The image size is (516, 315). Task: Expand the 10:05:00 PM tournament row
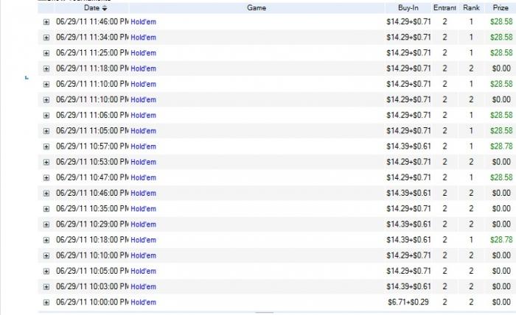tap(46, 272)
